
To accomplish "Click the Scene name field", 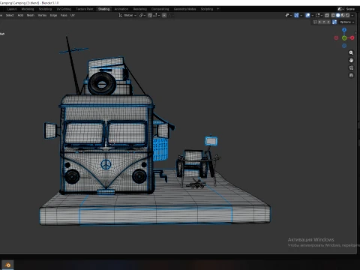I will [351, 9].
